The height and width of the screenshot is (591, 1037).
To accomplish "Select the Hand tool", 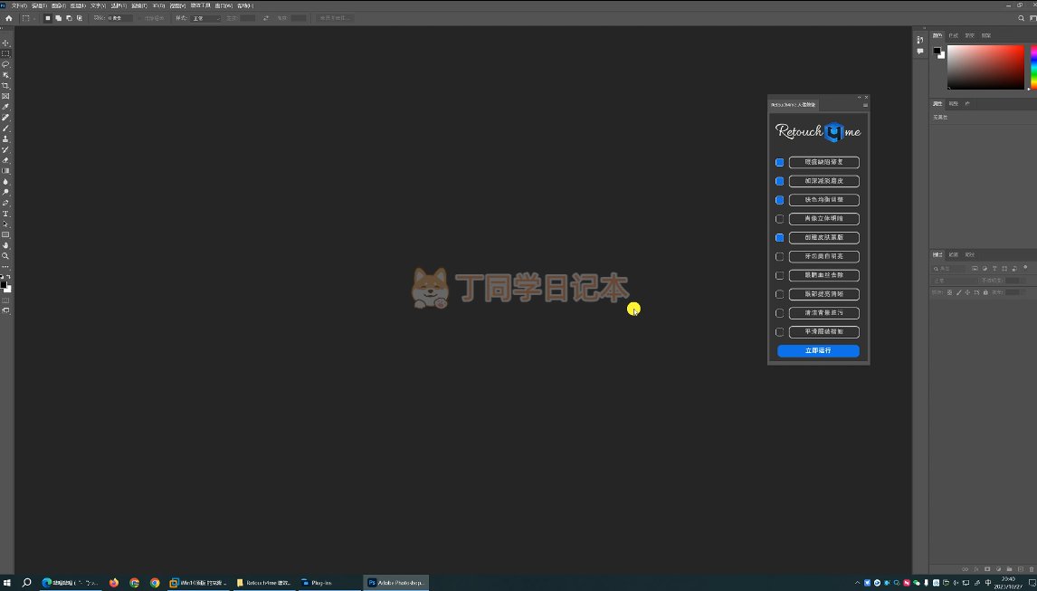I will tap(5, 245).
